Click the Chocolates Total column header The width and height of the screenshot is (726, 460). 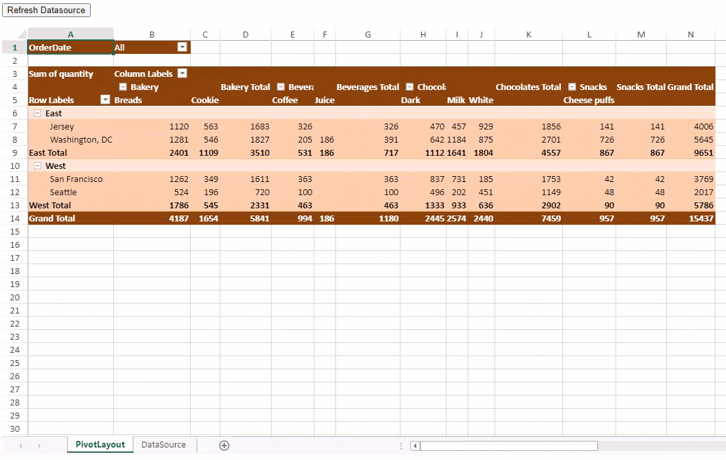(528, 87)
